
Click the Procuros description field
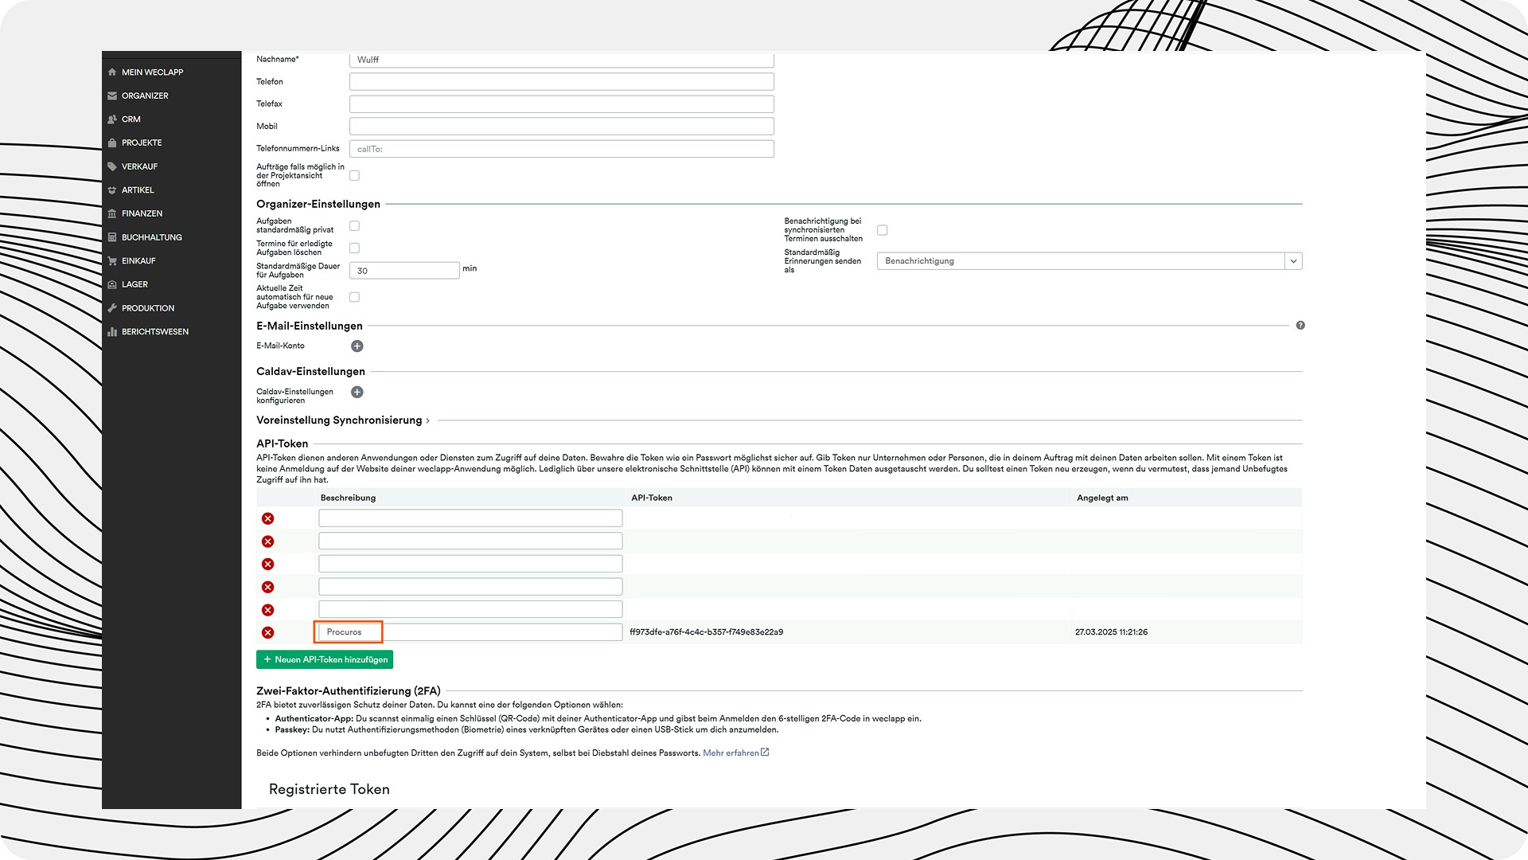coord(470,632)
